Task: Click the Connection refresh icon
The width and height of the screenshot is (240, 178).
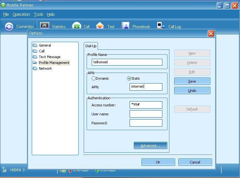Action: [9, 27]
